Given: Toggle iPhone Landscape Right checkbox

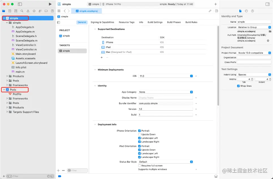Looking at the screenshot, I should [x=139, y=142].
